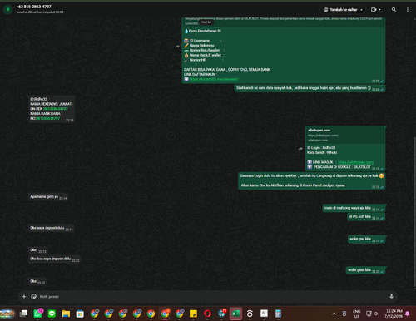The image size is (416, 321).
Task: Open the taskbar app with red 71 badge
Action: point(222,314)
